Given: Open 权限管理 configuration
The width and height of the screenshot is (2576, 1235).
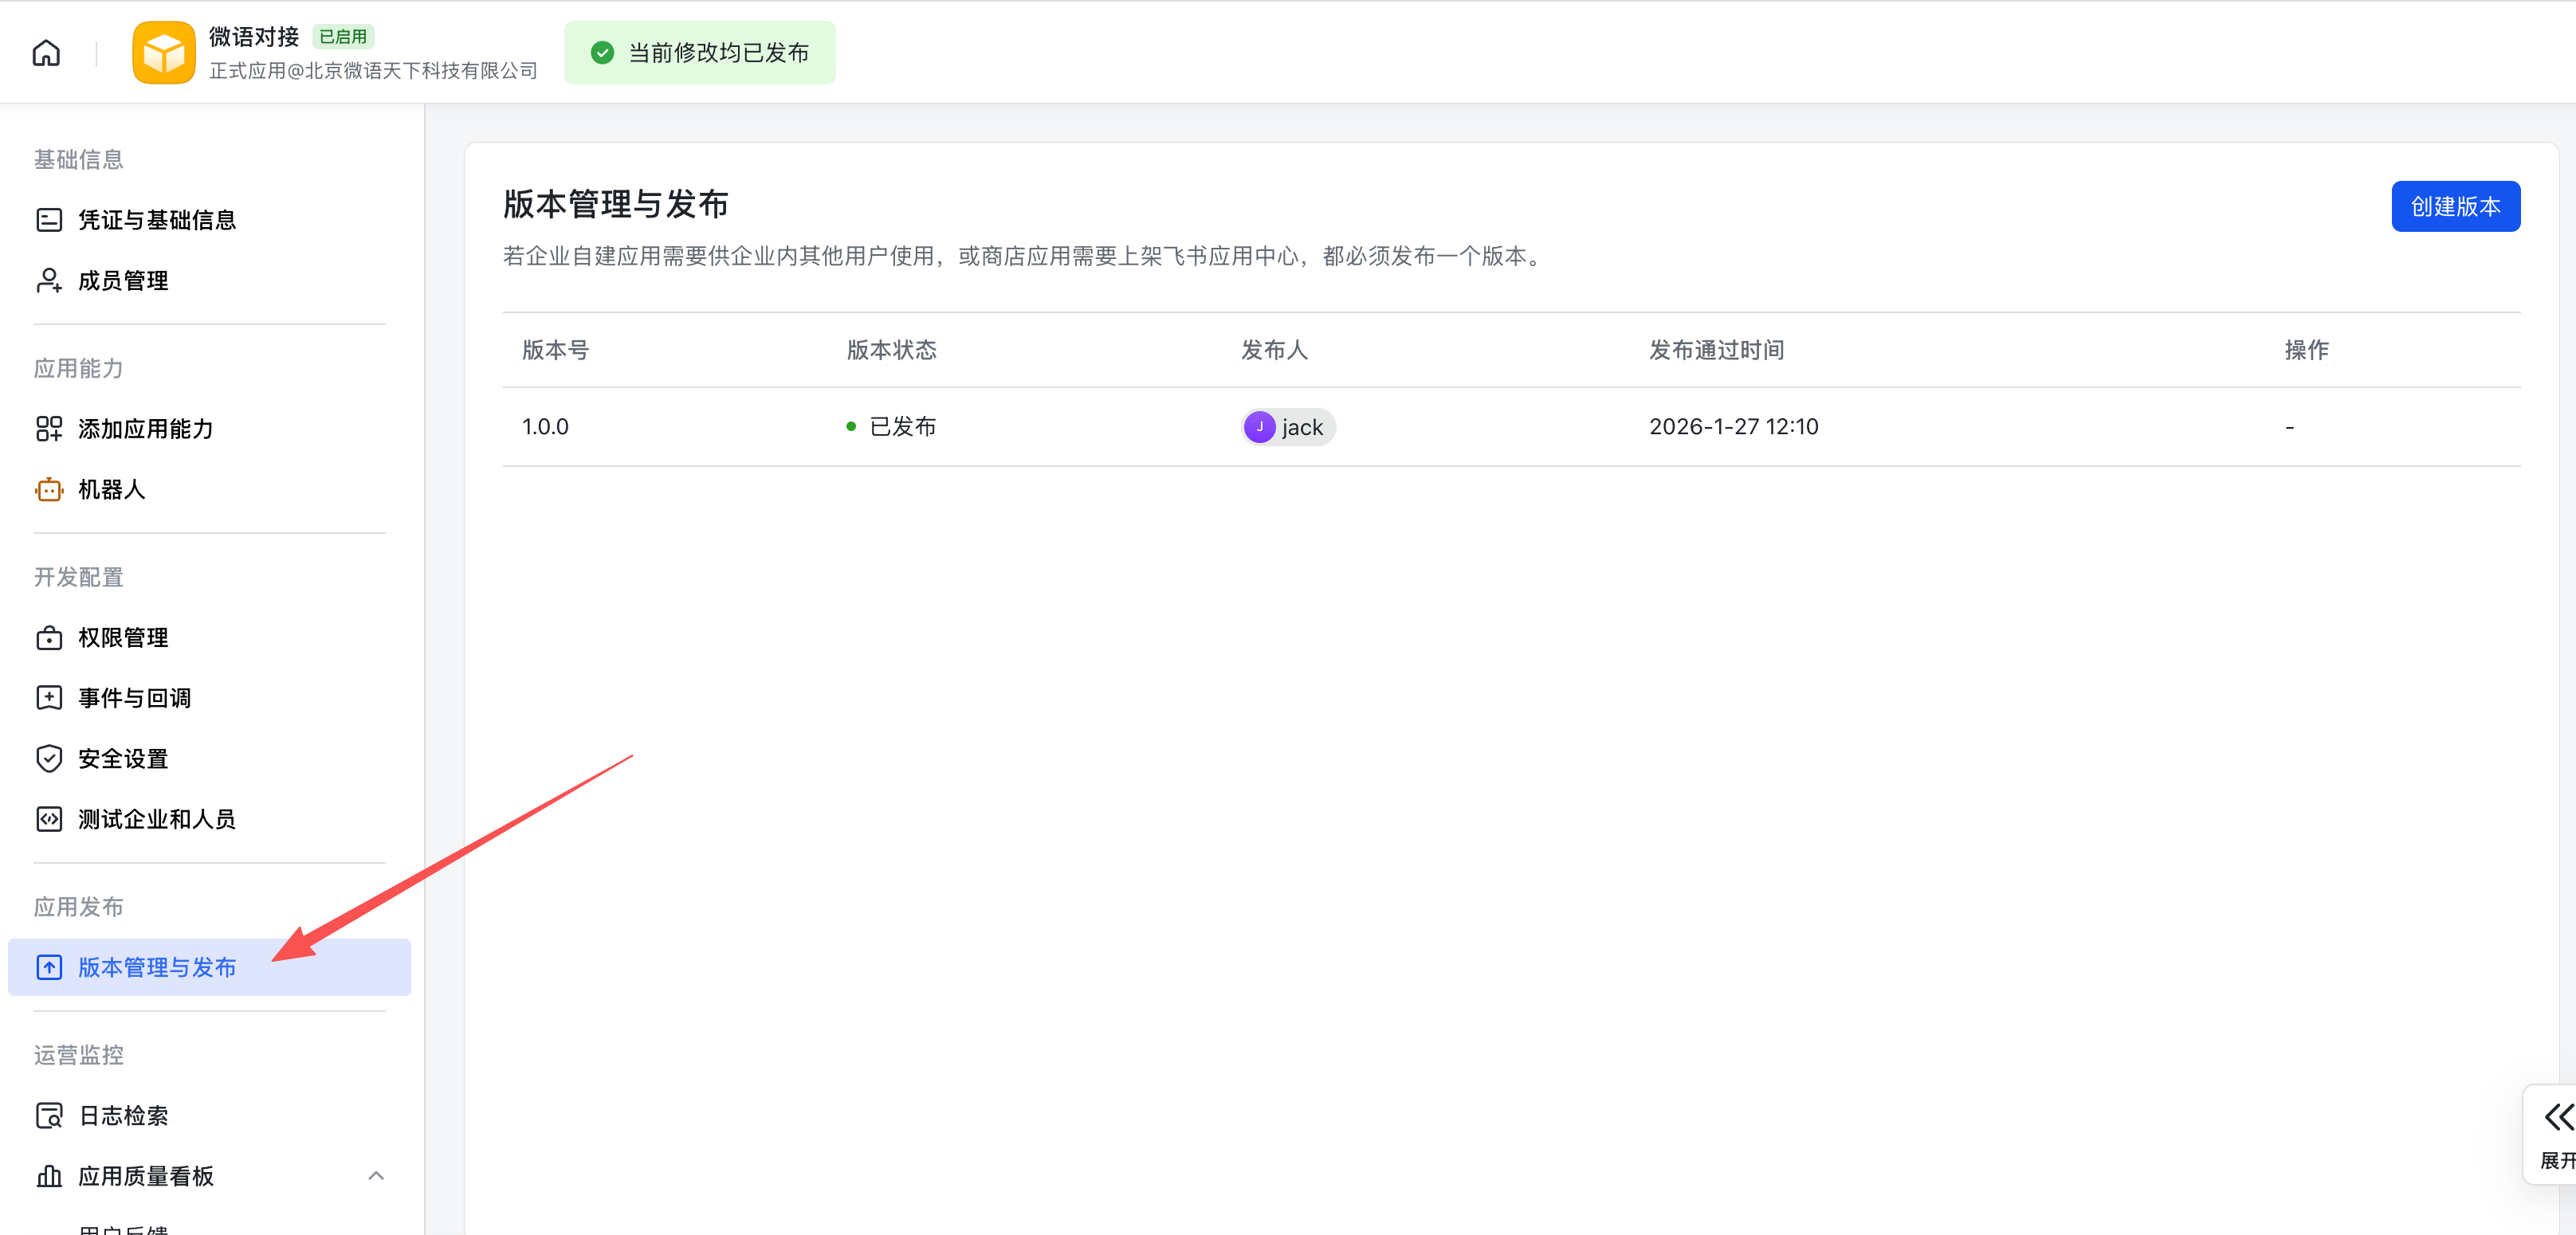Looking at the screenshot, I should (123, 637).
